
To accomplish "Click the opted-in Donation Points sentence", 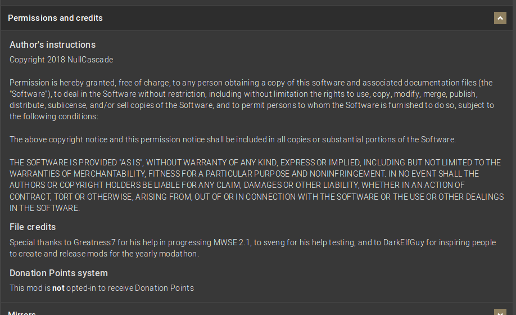I will point(102,288).
